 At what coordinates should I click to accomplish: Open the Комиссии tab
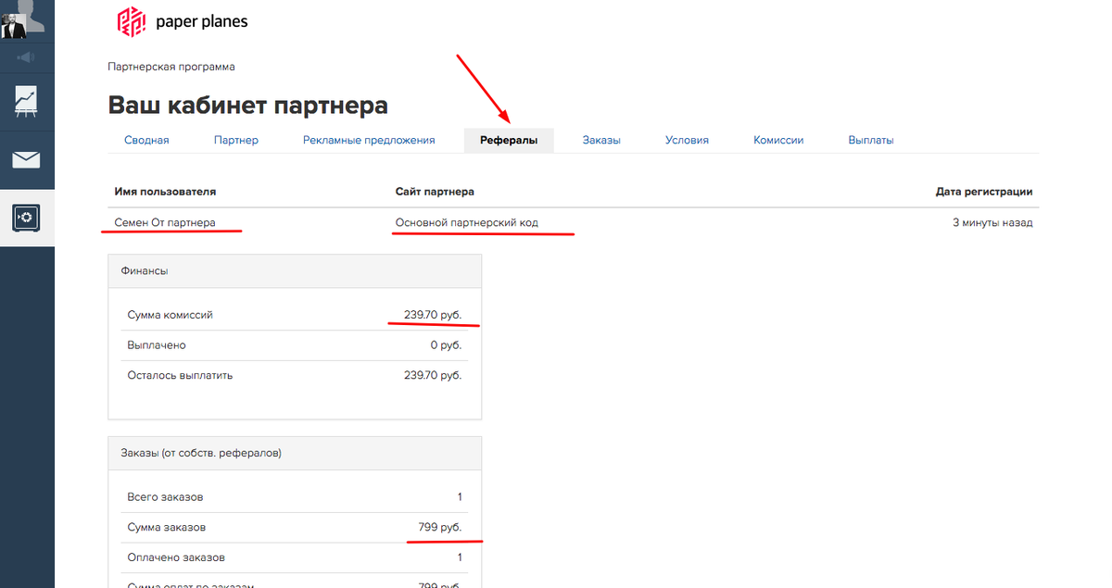778,140
